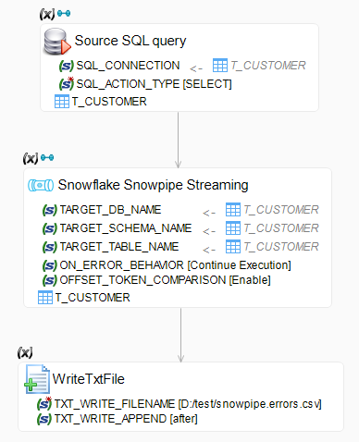This screenshot has width=359, height=442.
Task: Select connector line from Snowflake block to WriteTxtFile
Action: point(181,335)
